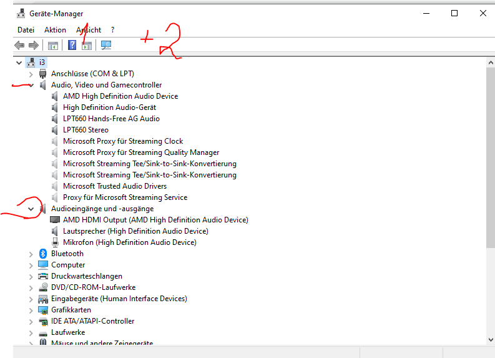Click the vertical scrollbar thumb
This screenshot has height=358, width=495.
491,157
